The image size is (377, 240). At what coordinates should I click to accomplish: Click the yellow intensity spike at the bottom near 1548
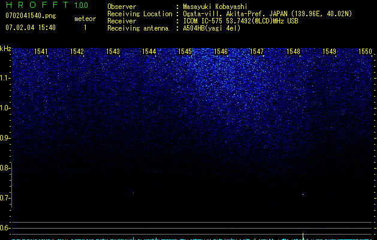(303, 236)
